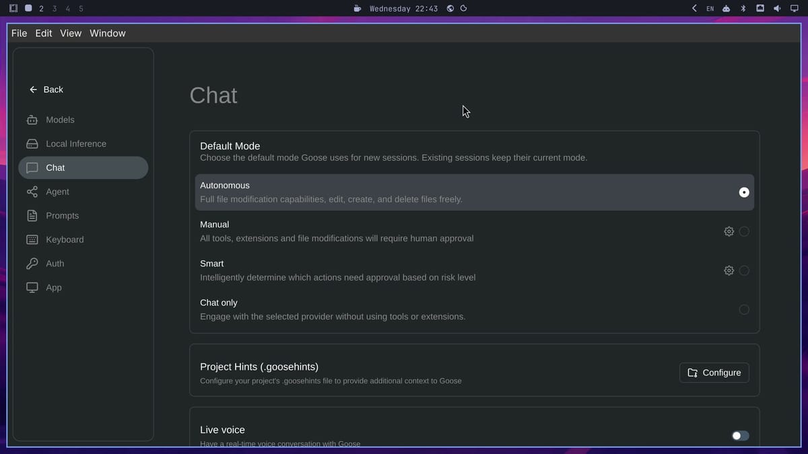Open the Smart mode gear settings
808x454 pixels.
pyautogui.click(x=729, y=270)
